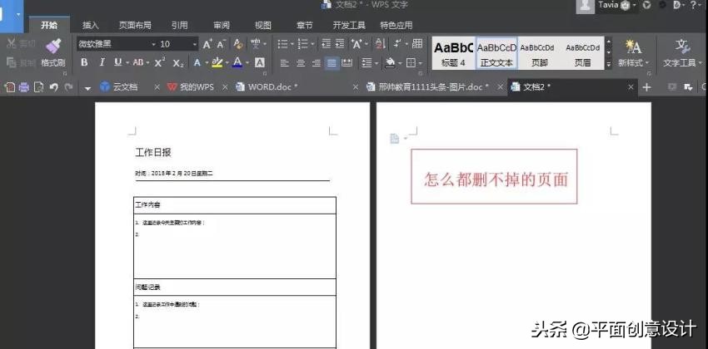Image resolution: width=708 pixels, height=349 pixels.
Task: Center align text
Action: pyautogui.click(x=300, y=63)
